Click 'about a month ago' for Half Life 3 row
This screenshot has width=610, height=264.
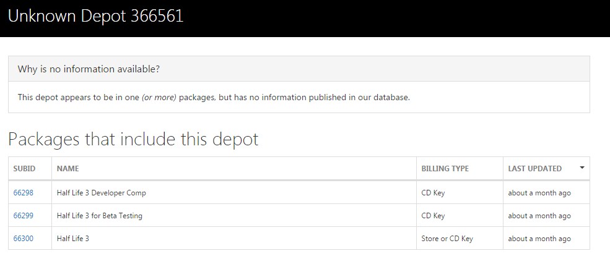tap(539, 239)
